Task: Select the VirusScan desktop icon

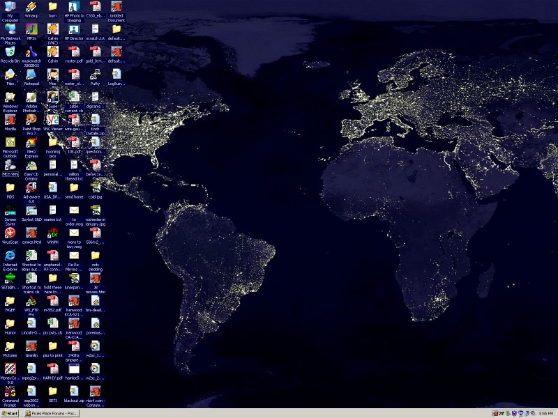Action: pos(10,233)
